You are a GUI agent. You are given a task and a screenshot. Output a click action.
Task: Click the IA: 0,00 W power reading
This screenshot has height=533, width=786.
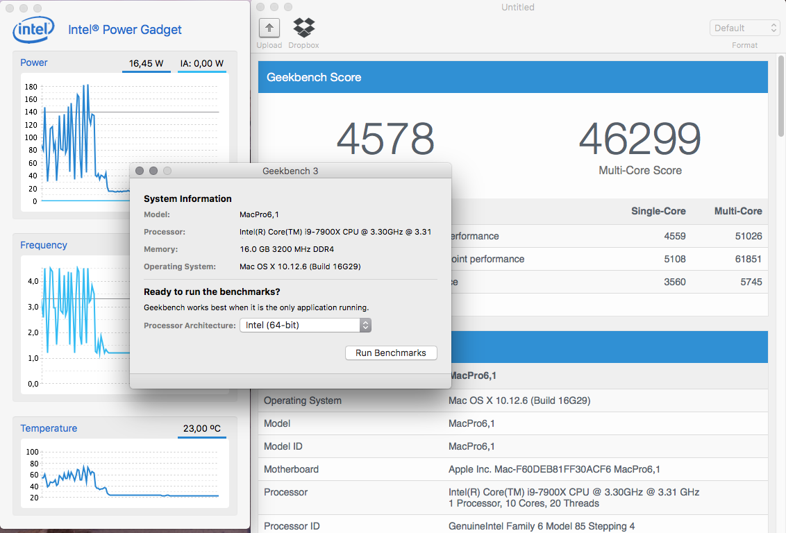(x=202, y=64)
